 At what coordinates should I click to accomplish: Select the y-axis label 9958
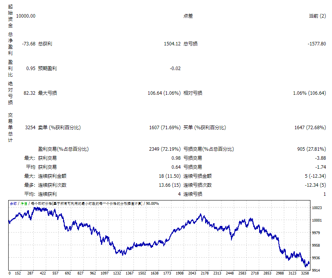[x=316, y=245]
